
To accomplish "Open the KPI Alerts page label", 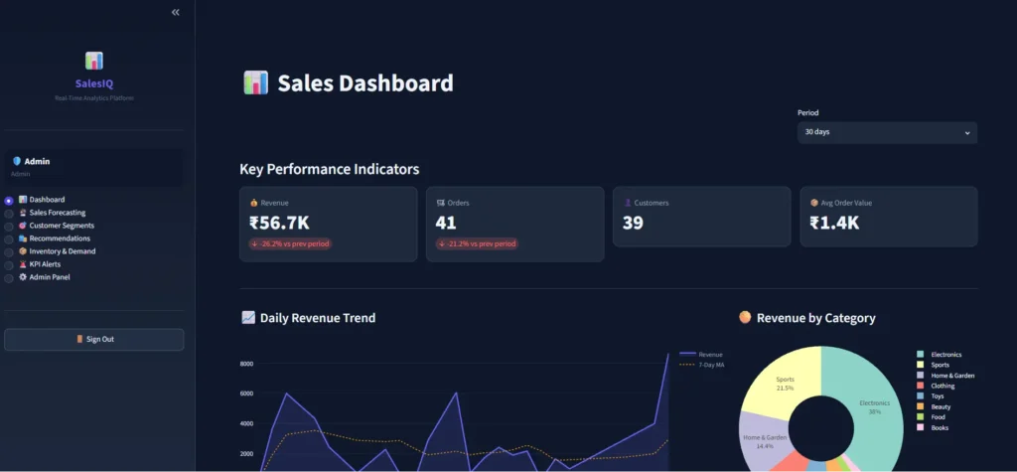I will pos(45,264).
